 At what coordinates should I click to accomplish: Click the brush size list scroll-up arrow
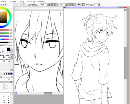(x=12, y=94)
